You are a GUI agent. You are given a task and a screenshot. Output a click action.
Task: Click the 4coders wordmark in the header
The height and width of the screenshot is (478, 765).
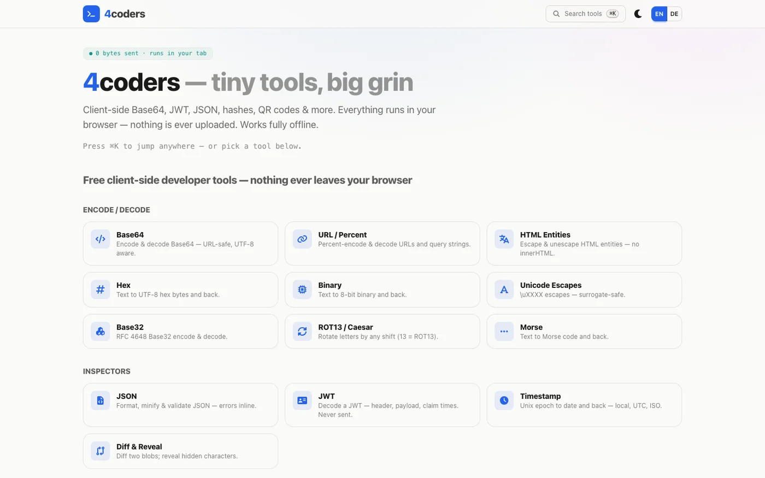point(125,14)
